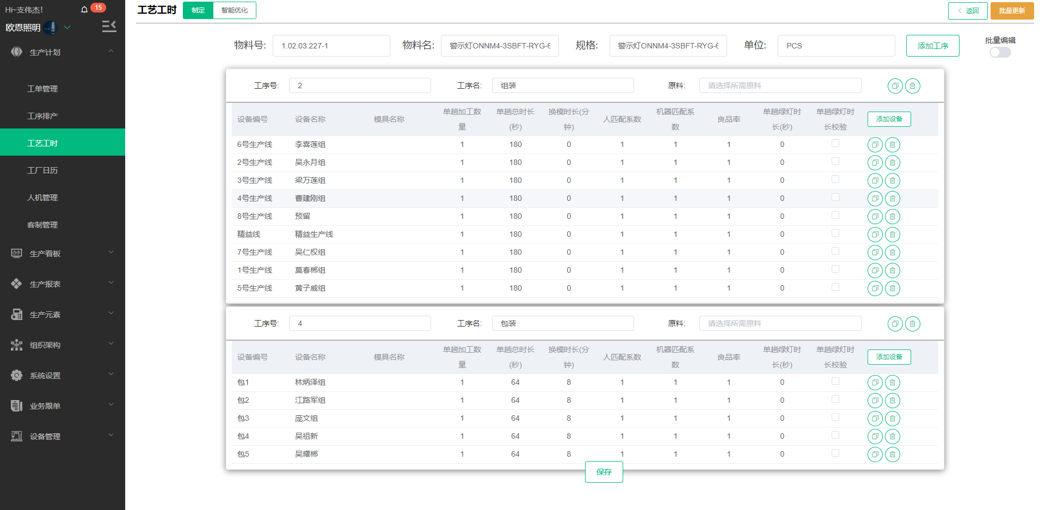Delete process step 4 包装 with the trash icon
Image resolution: width=1045 pixels, height=510 pixels.
(x=913, y=324)
